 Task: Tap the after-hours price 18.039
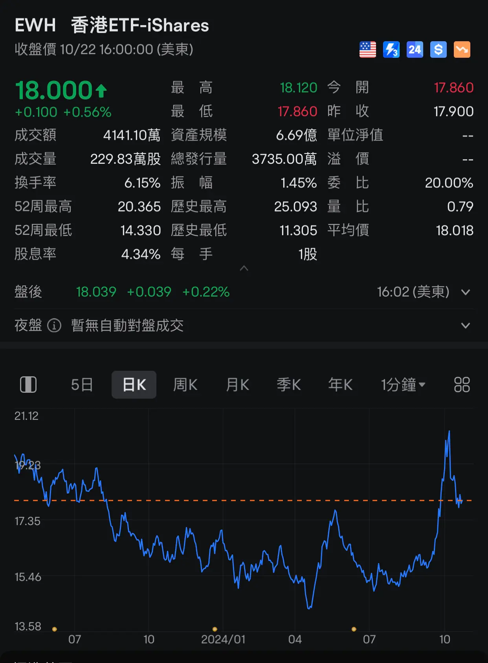(96, 292)
